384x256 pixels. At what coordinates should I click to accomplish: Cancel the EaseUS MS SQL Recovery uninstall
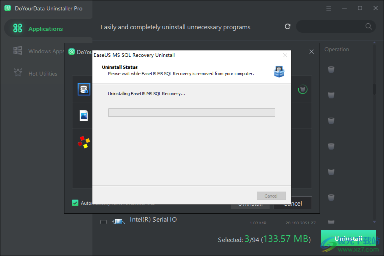pyautogui.click(x=271, y=196)
